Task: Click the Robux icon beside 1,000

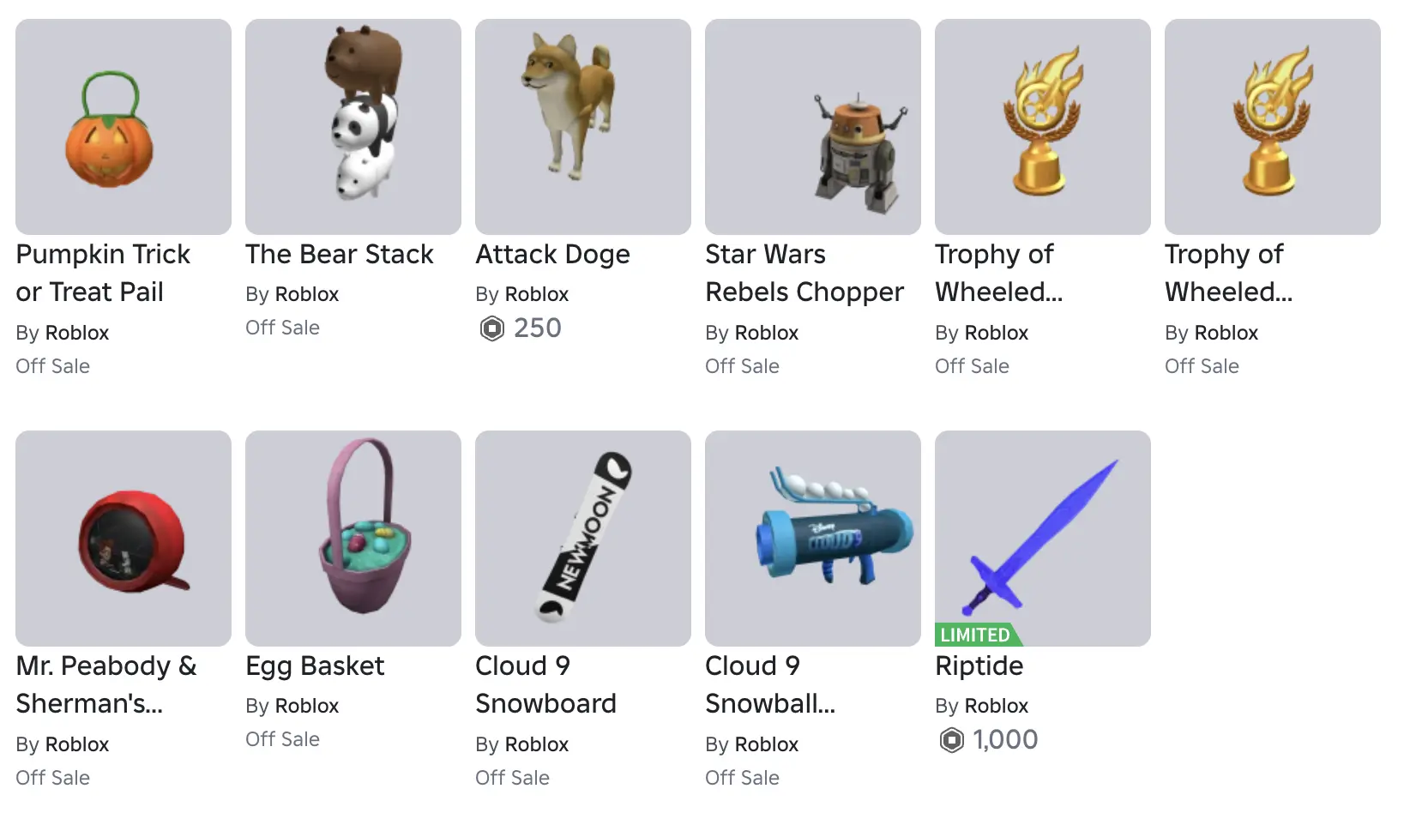Action: pos(952,740)
